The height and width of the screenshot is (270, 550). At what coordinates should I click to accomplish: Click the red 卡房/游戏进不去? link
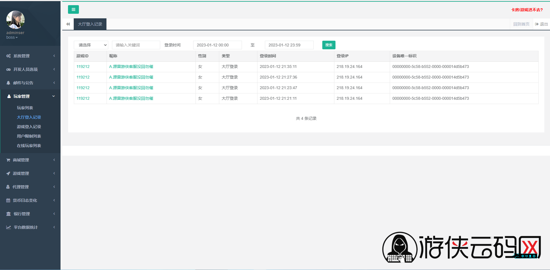(527, 10)
